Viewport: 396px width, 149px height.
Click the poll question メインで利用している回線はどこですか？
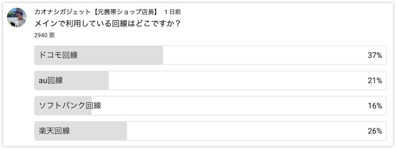tap(108, 23)
